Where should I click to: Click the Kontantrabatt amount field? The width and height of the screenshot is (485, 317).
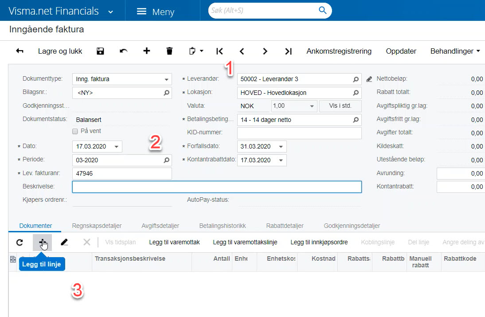click(x=461, y=187)
